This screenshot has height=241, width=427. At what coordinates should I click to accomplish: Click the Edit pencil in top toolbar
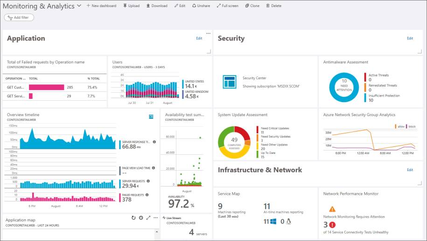coord(180,6)
